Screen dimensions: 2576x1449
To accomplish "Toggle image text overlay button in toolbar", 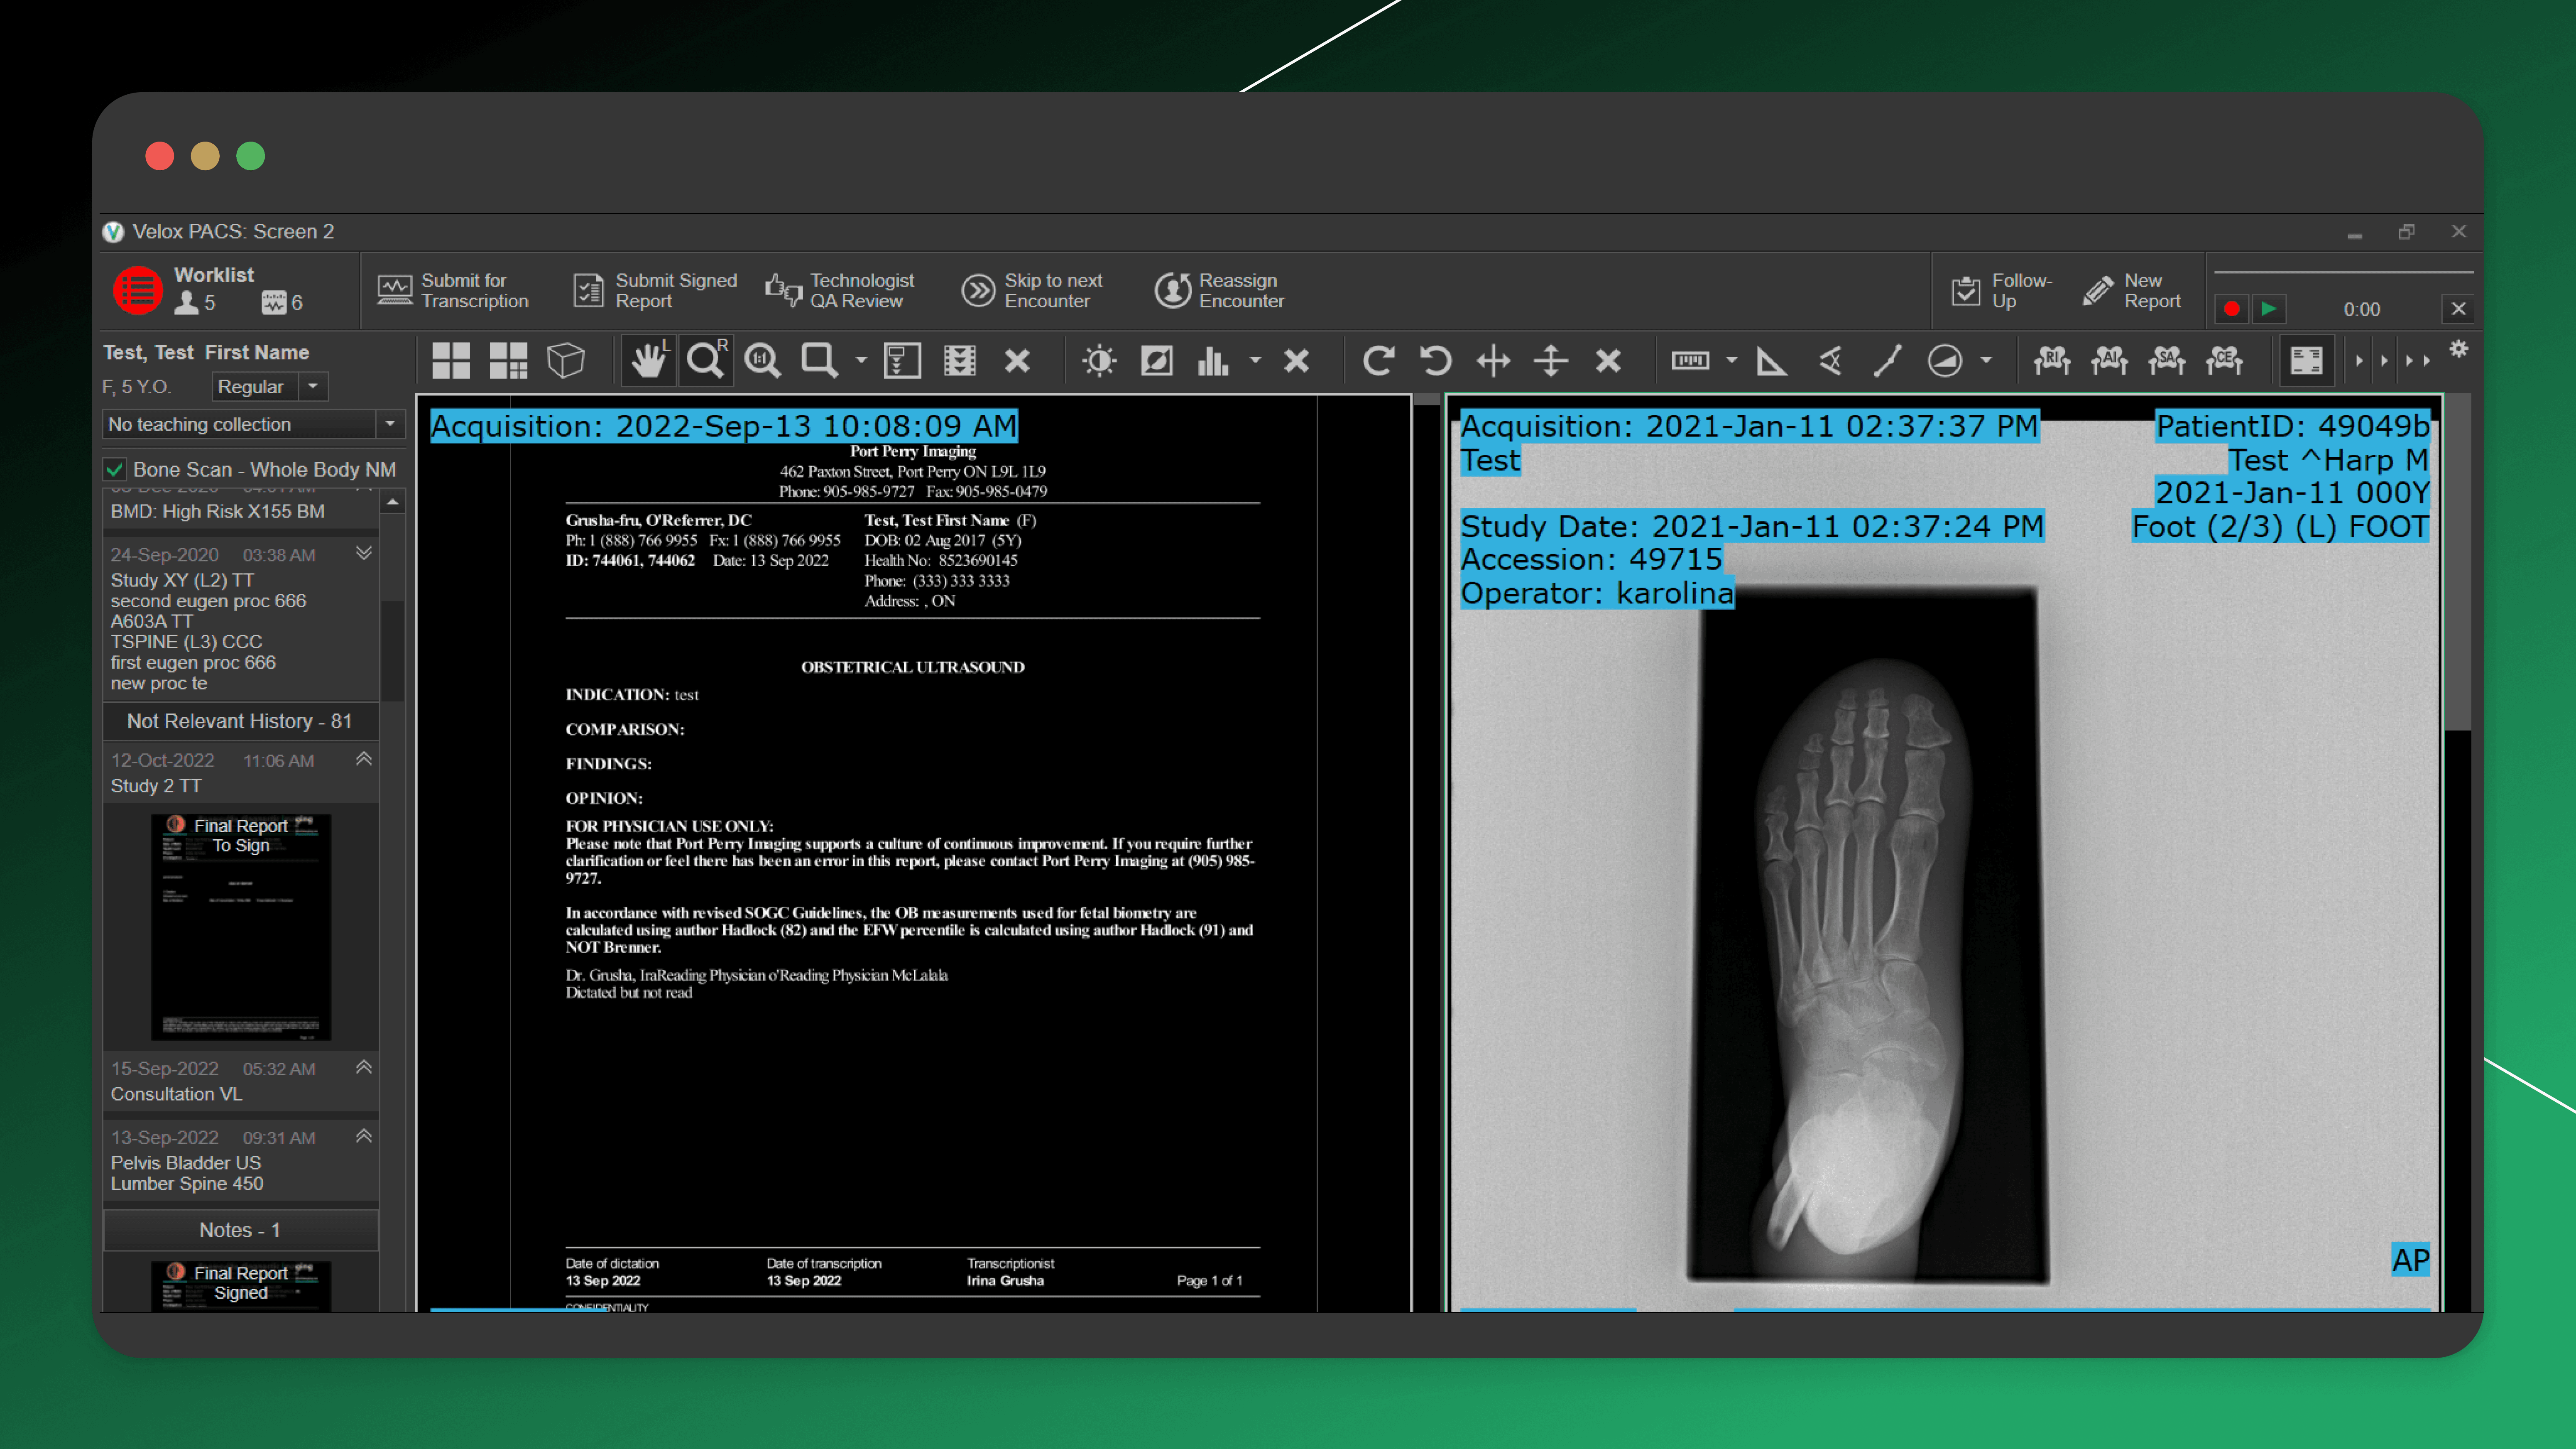I will tap(2306, 360).
